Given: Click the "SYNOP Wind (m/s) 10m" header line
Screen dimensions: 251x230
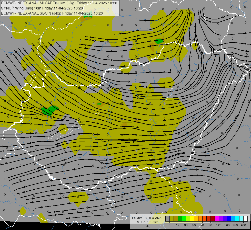Looking at the screenshot, I should pyautogui.click(x=42, y=8).
